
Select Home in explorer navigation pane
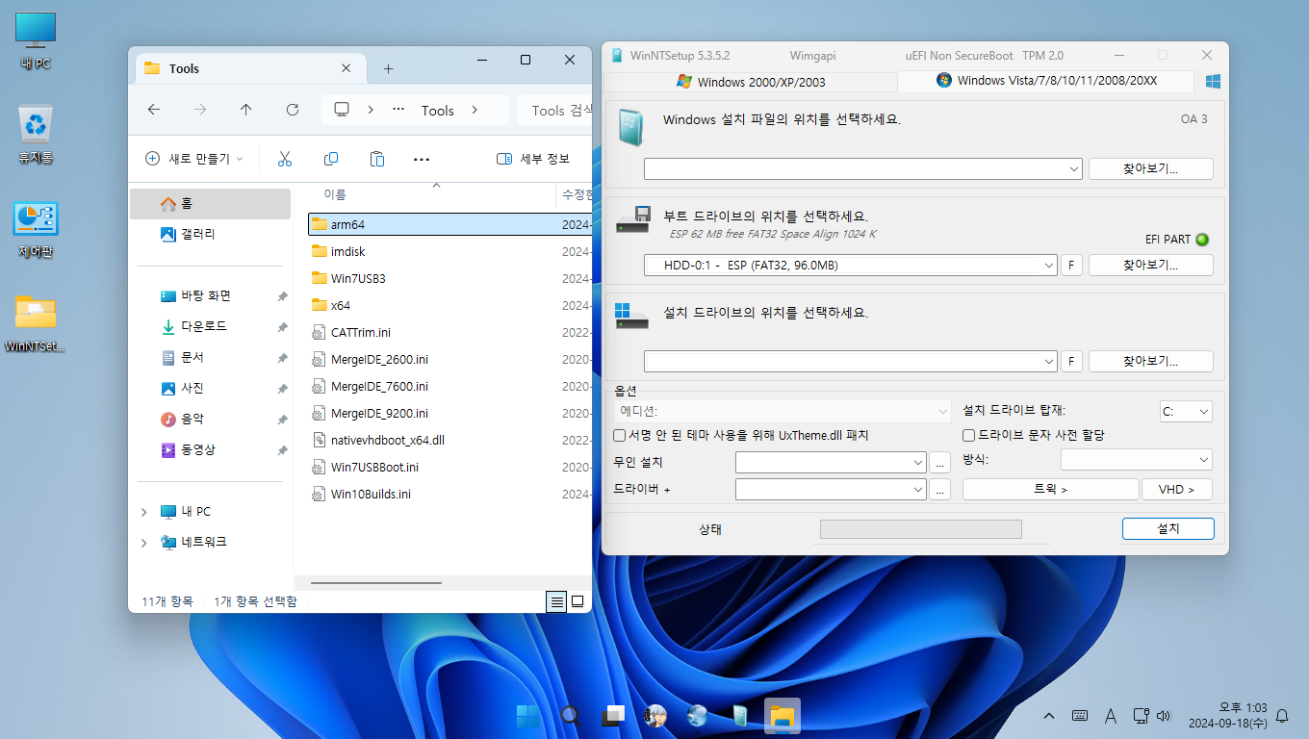pyautogui.click(x=211, y=204)
